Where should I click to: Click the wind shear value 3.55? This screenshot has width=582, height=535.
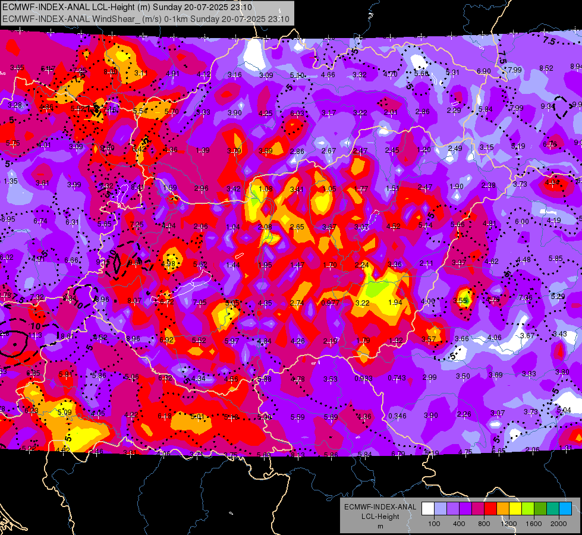point(460,300)
